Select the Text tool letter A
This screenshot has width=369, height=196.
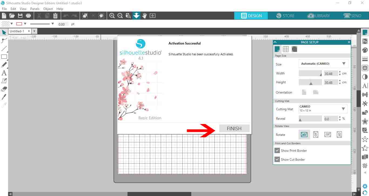click(x=4, y=73)
